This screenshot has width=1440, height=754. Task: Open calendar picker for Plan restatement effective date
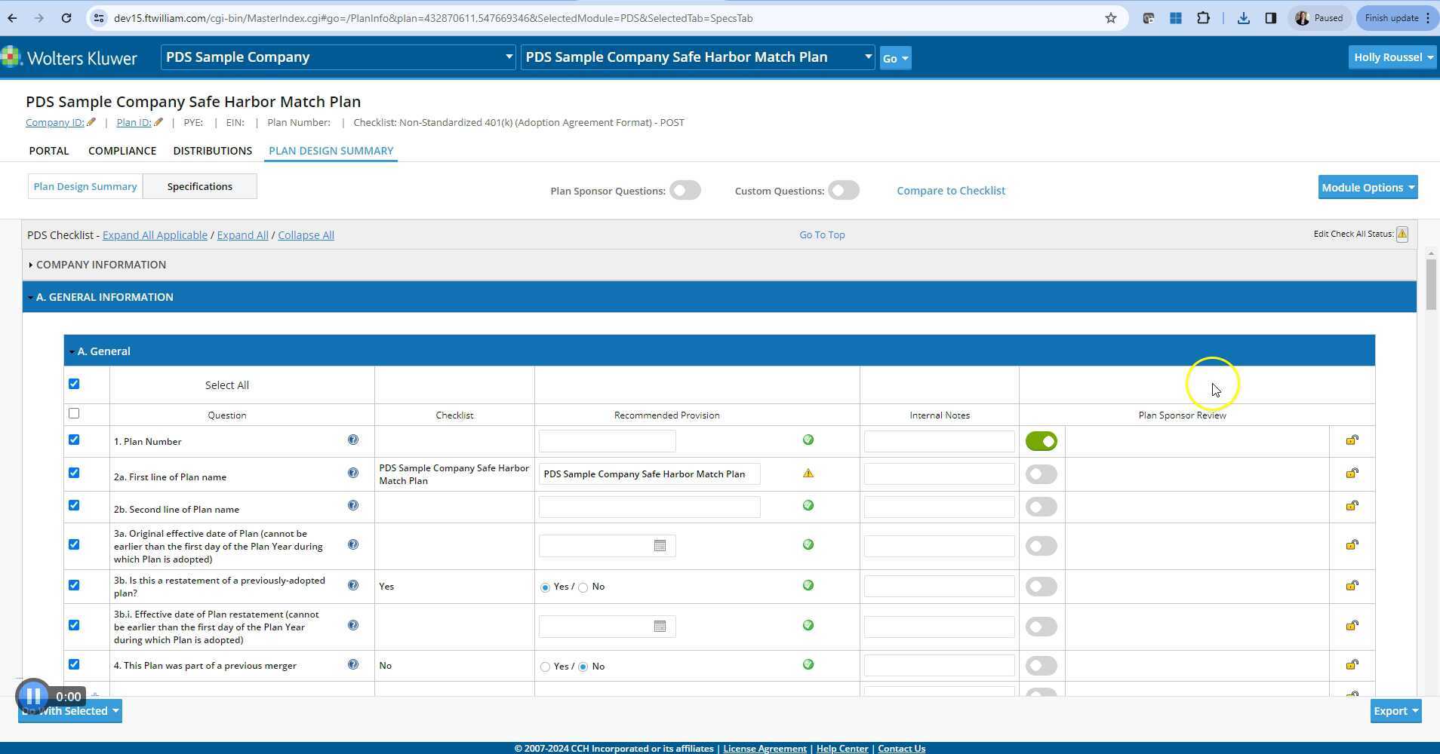coord(660,627)
